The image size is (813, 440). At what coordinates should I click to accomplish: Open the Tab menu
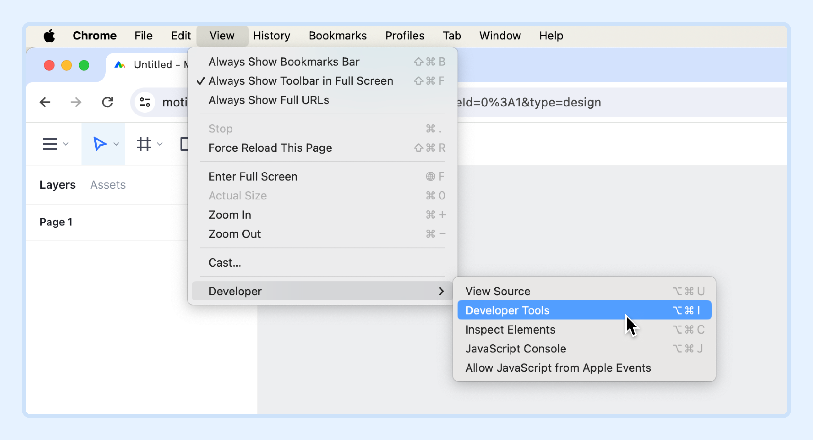(452, 36)
